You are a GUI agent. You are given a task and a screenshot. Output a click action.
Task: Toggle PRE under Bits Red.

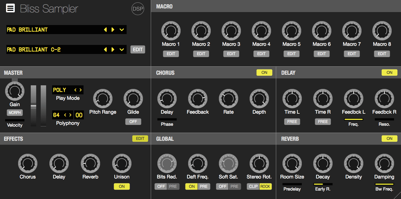(173, 186)
